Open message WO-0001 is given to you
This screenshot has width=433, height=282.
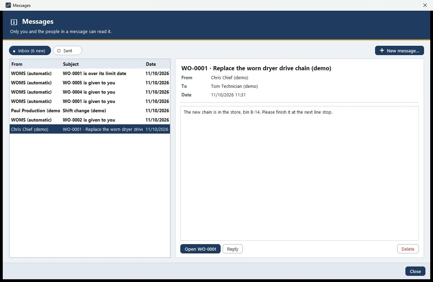[x=90, y=101]
